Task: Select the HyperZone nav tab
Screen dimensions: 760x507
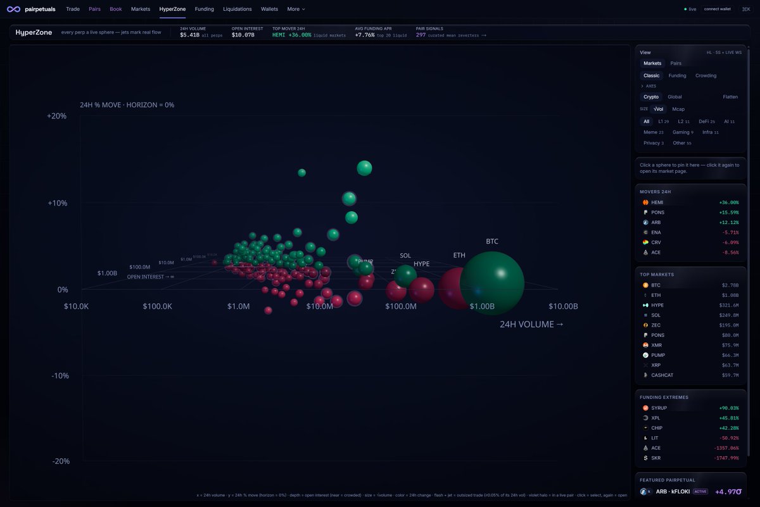Action: pyautogui.click(x=172, y=9)
